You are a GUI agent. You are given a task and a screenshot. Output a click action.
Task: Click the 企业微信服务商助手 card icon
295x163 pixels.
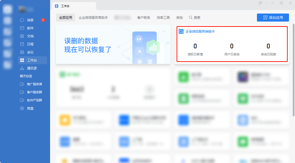point(181,31)
